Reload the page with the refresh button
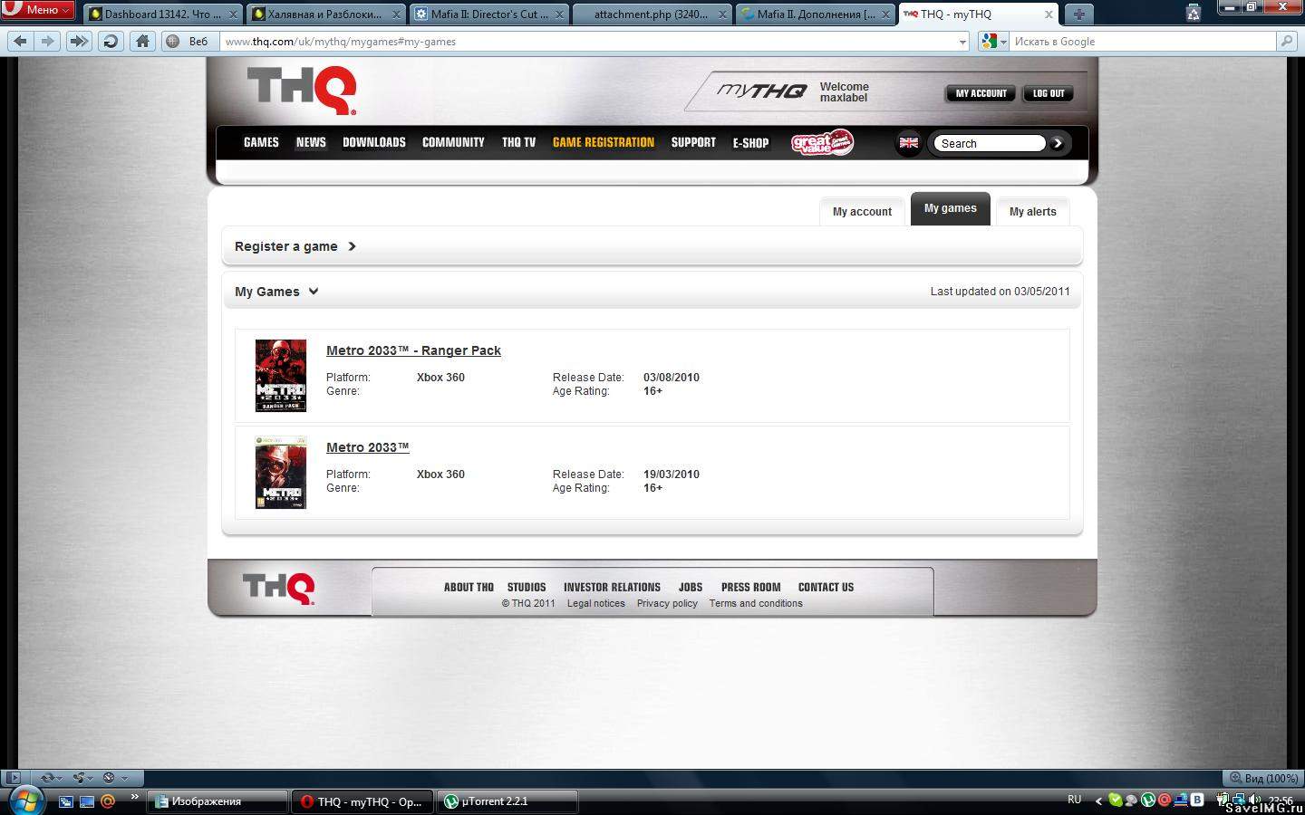1305x815 pixels. pyautogui.click(x=111, y=41)
